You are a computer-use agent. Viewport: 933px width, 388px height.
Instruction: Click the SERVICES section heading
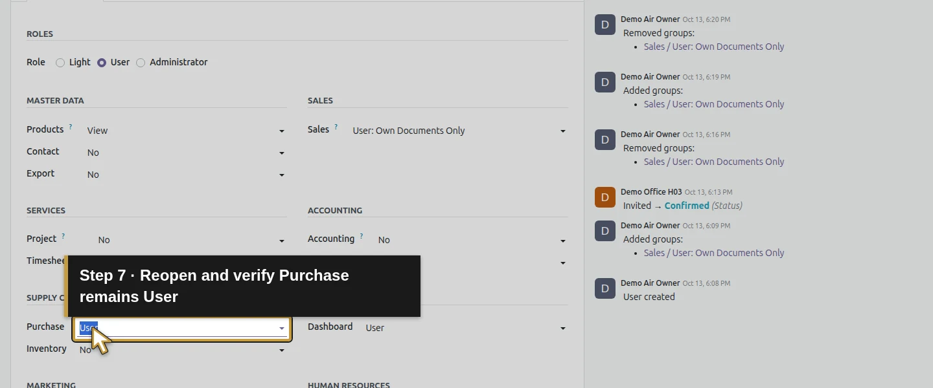pos(46,210)
